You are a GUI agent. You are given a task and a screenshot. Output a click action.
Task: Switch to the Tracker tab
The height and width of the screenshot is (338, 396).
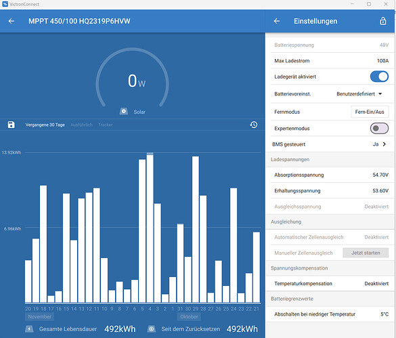(x=106, y=125)
